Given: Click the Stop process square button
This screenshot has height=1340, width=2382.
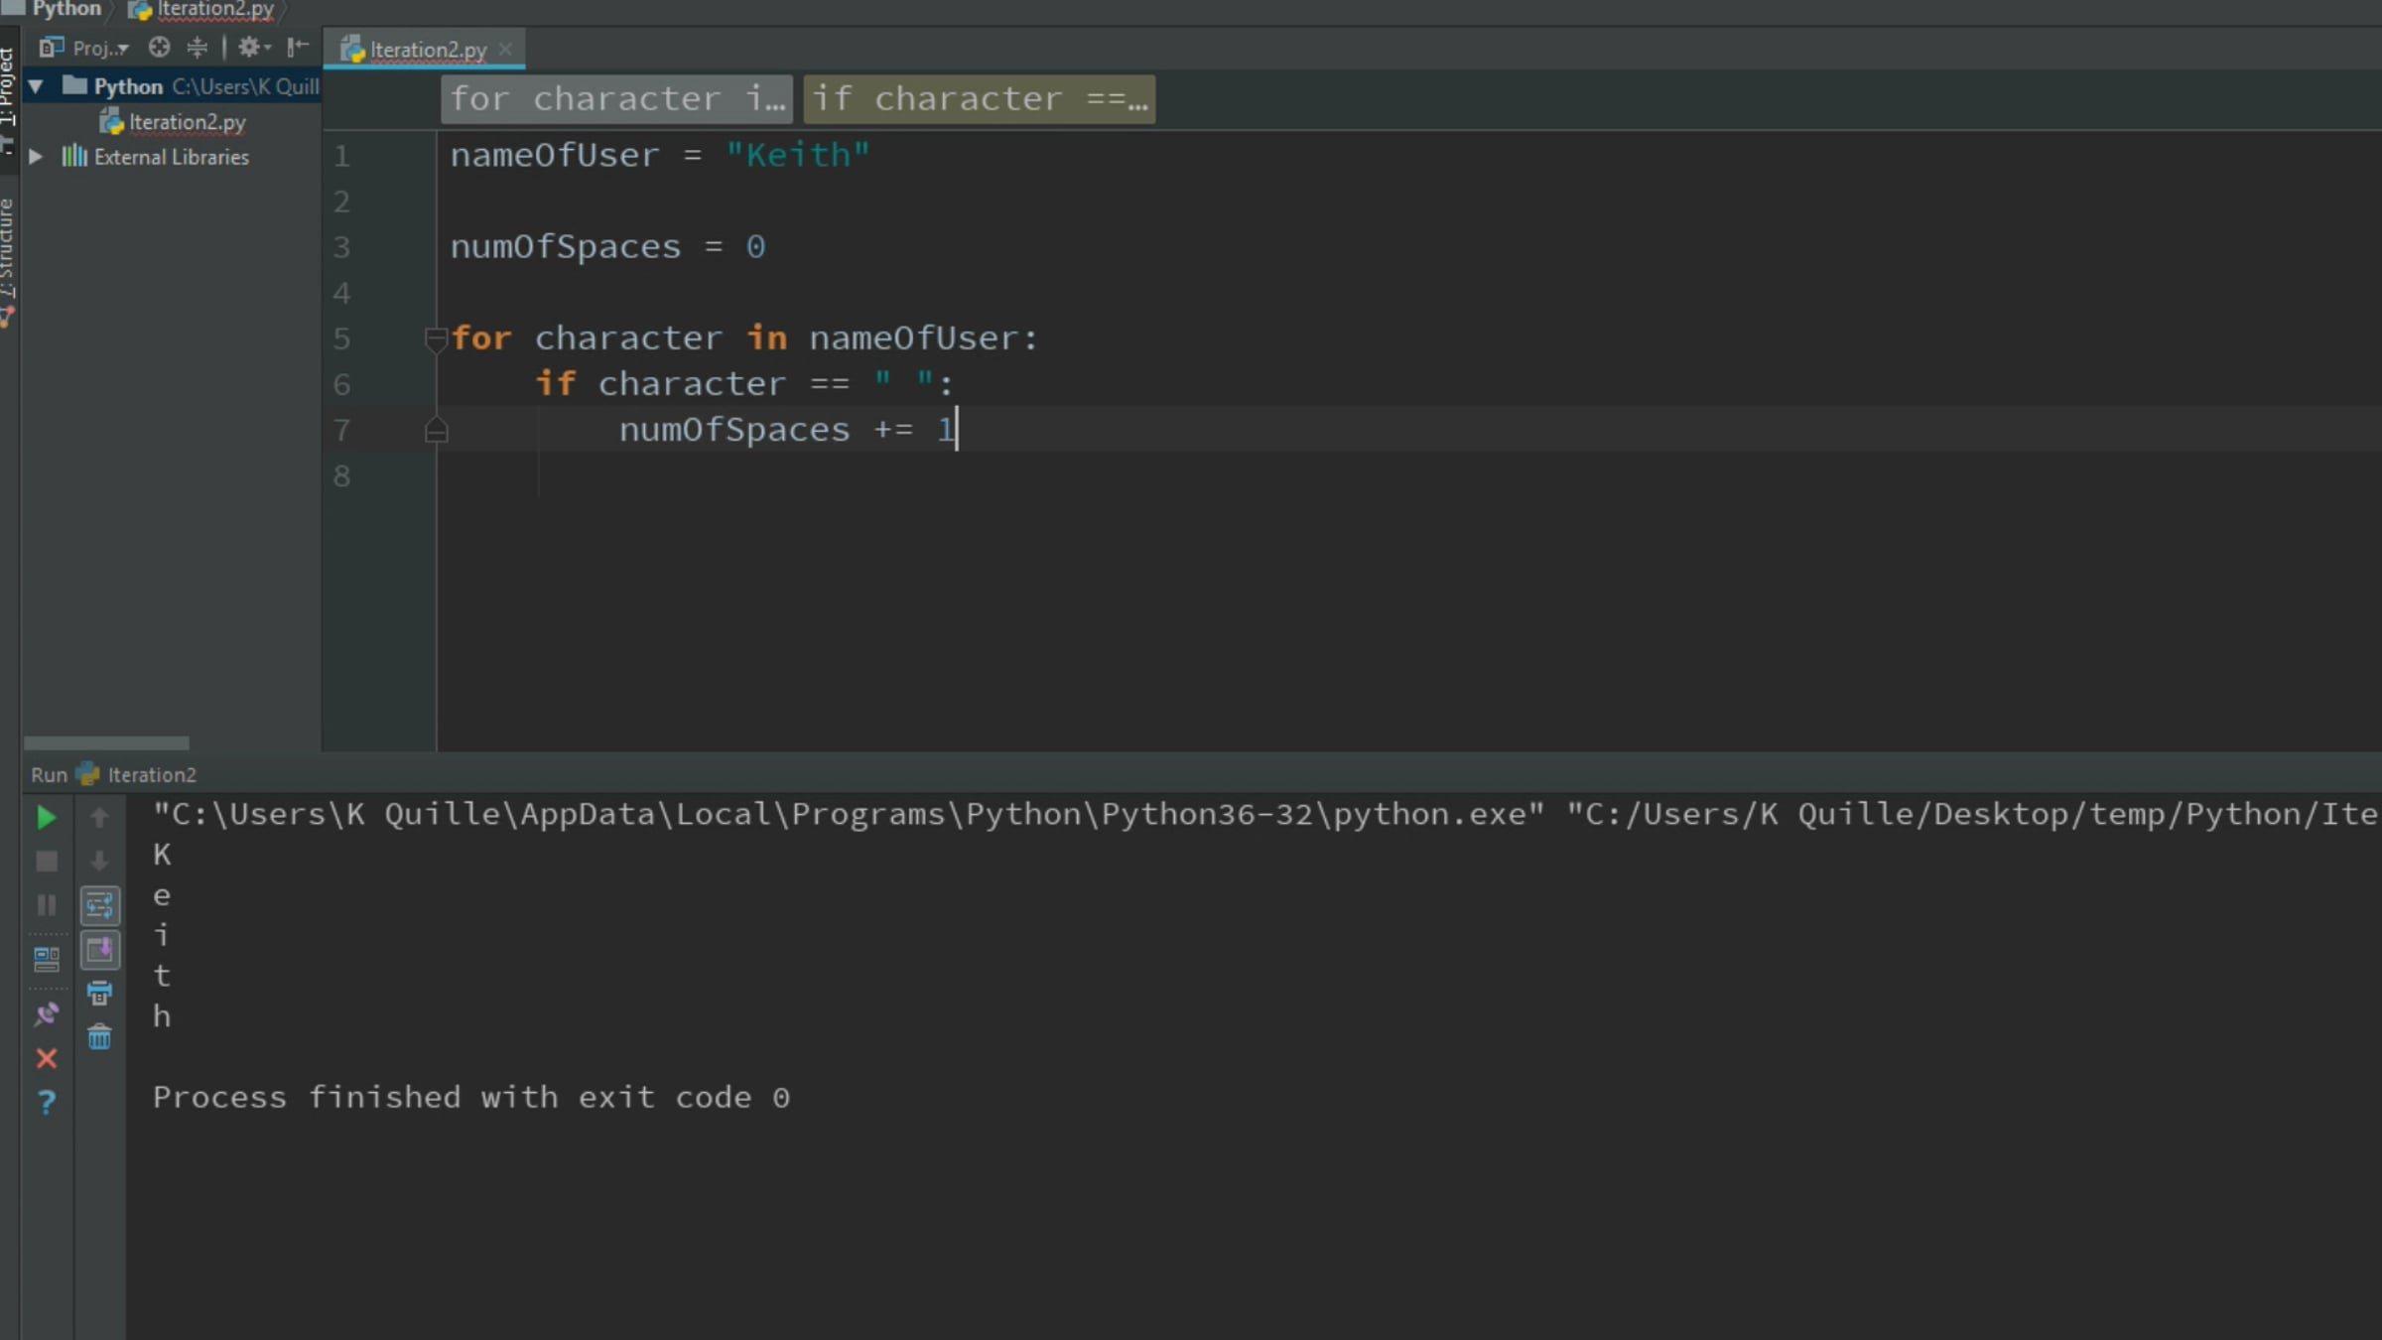Looking at the screenshot, I should tap(46, 861).
